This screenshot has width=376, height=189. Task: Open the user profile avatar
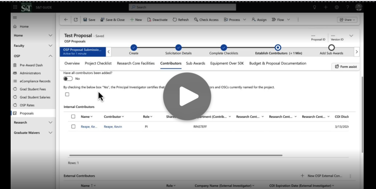pyautogui.click(x=358, y=7)
